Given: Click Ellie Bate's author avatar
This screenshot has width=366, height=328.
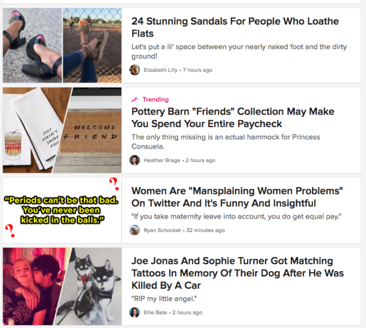Looking at the screenshot, I should 135,312.
